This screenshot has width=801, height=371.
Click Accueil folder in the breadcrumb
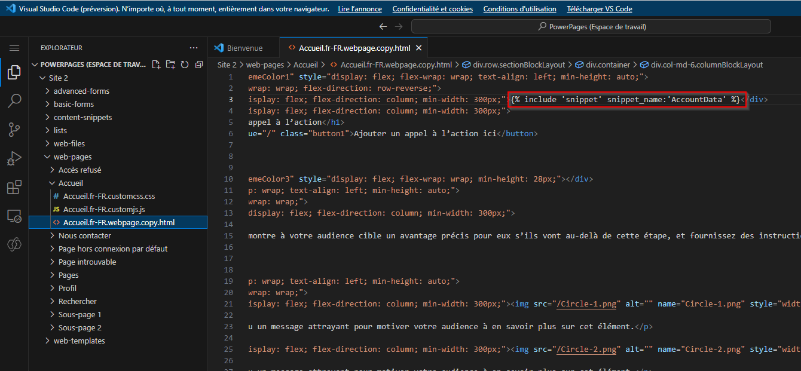point(305,65)
